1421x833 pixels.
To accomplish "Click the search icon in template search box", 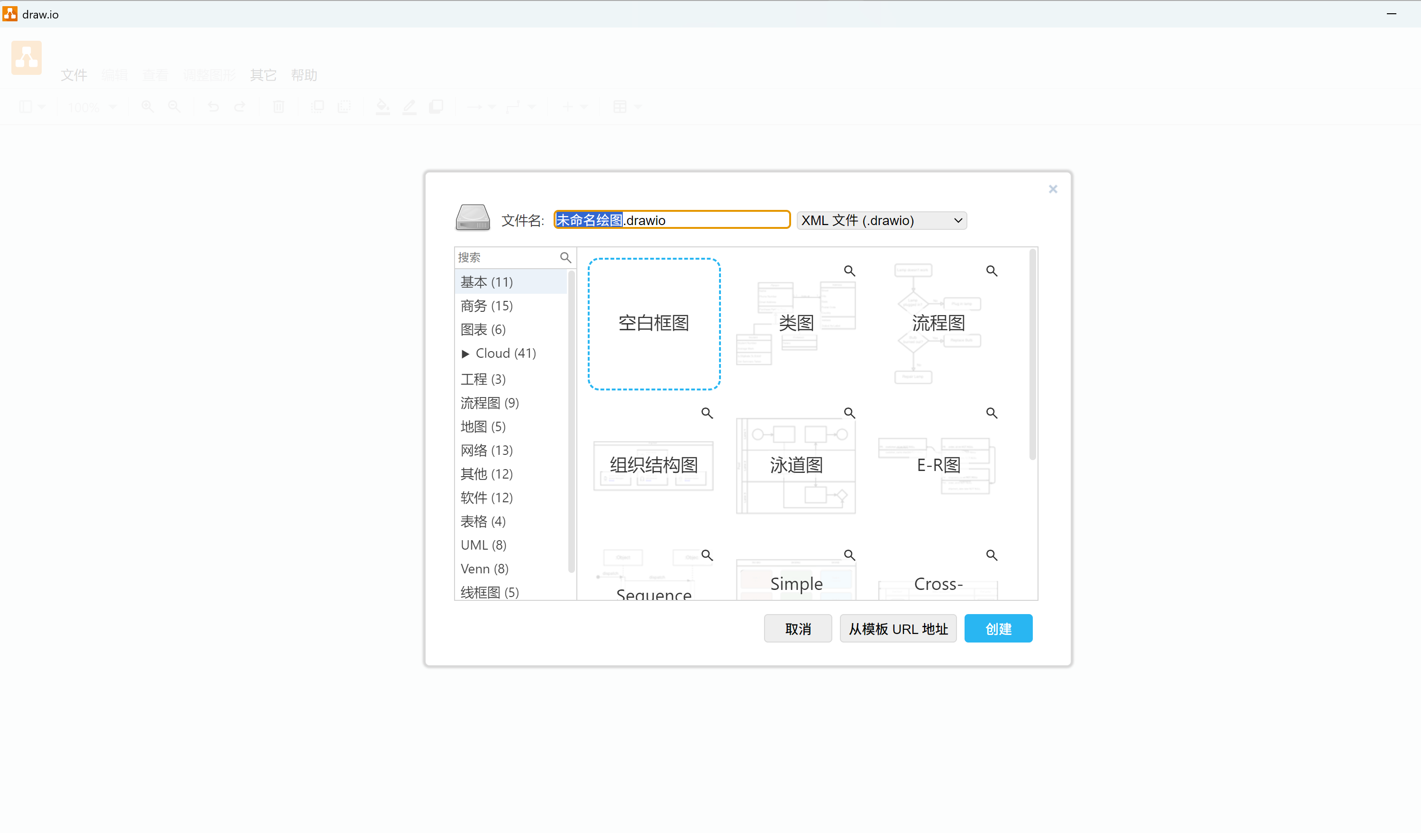I will [x=565, y=258].
